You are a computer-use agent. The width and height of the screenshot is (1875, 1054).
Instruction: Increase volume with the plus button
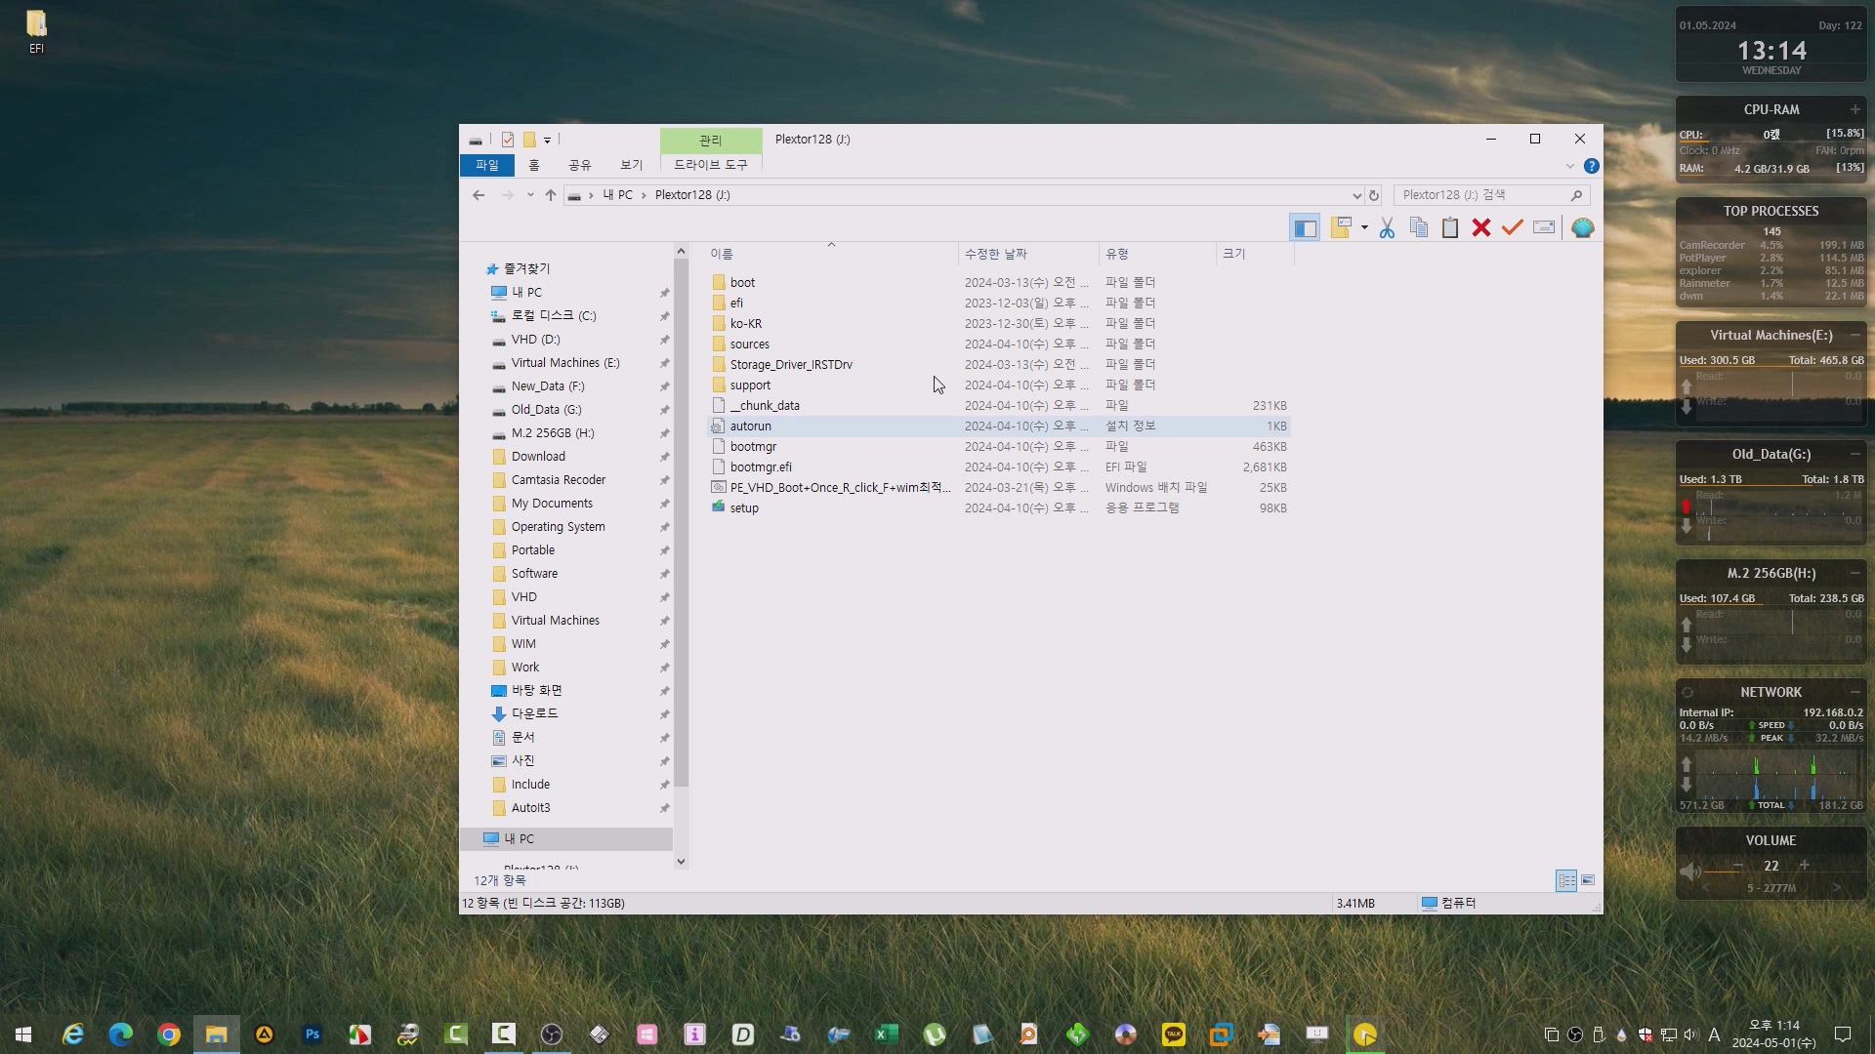(x=1805, y=865)
